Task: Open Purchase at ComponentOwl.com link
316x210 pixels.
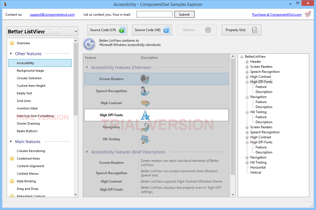Action: [277, 15]
